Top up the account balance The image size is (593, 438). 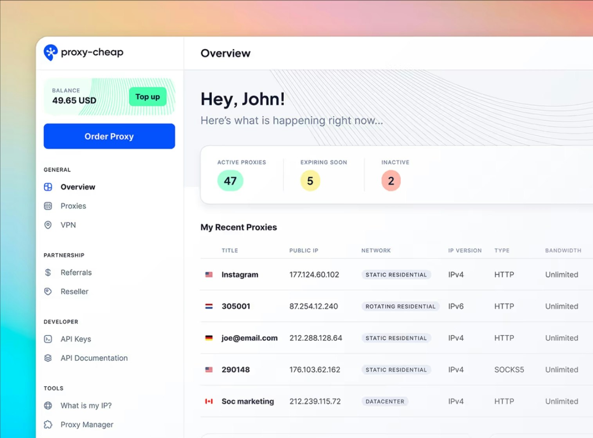point(148,97)
